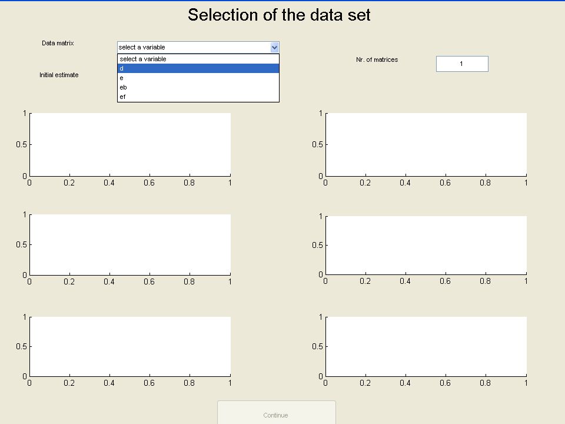Select variable 'd' from the dropdown list
Viewport: 565px width, 424px height.
coord(198,68)
